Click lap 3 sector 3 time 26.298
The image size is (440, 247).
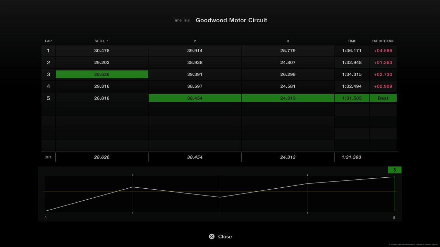pos(288,74)
